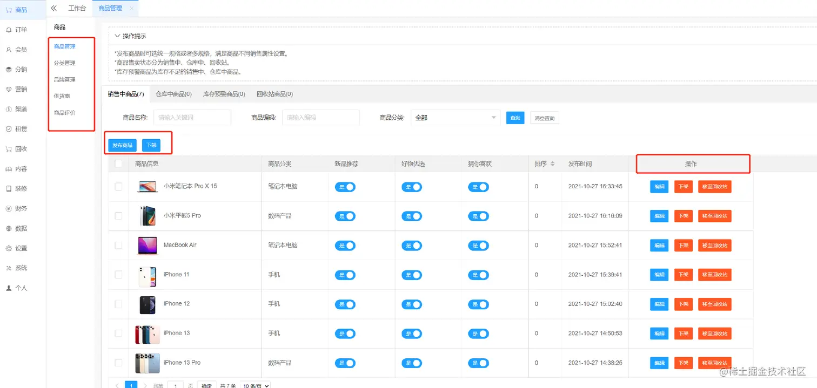Open the 个人 person icon menu
Viewport: 817px width, 388px height.
[x=9, y=288]
